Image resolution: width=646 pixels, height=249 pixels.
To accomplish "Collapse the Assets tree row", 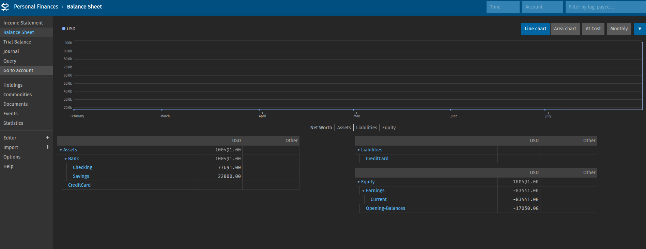I will point(61,150).
